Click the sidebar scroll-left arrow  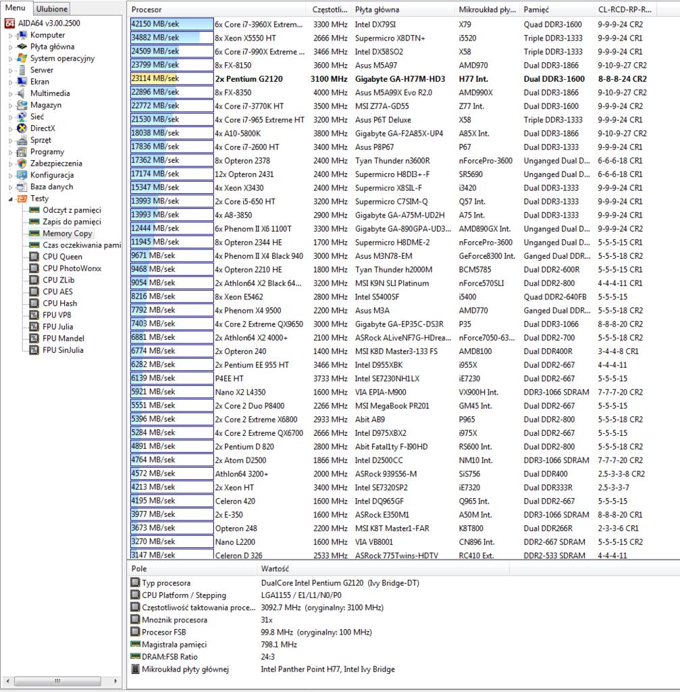[x=7, y=681]
